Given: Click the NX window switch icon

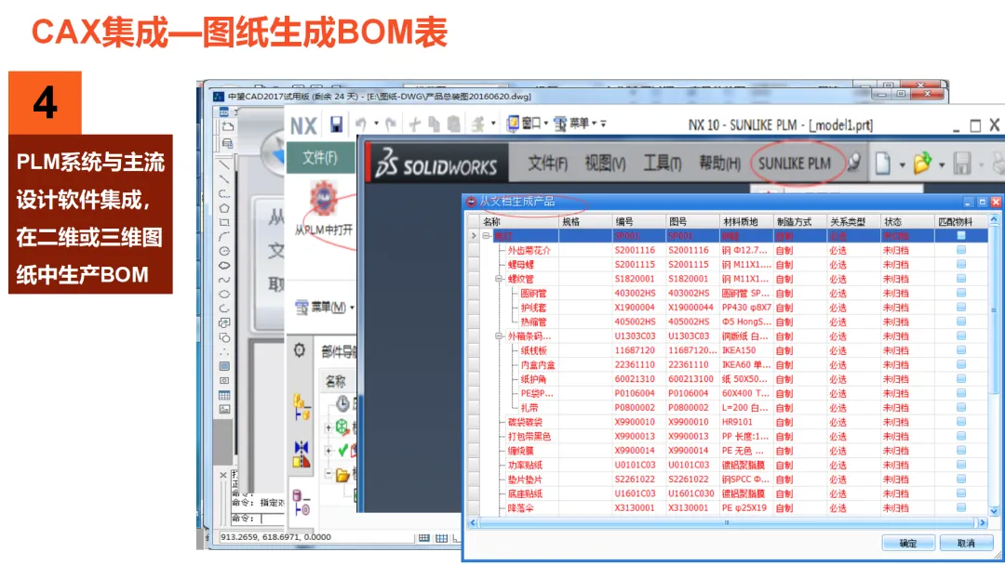Looking at the screenshot, I should (513, 123).
